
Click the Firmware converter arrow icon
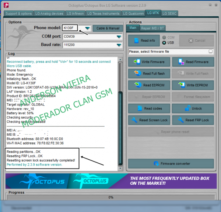tap(156, 163)
